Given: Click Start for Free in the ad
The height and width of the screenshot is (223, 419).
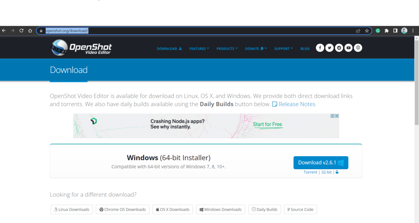Looking at the screenshot, I should [267, 124].
